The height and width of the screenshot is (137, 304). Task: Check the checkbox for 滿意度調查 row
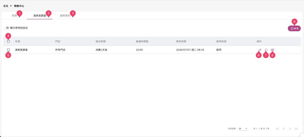coord(8,50)
